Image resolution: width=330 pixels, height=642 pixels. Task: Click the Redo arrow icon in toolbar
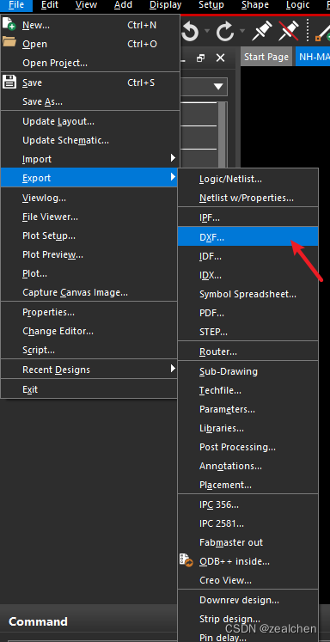click(x=225, y=33)
